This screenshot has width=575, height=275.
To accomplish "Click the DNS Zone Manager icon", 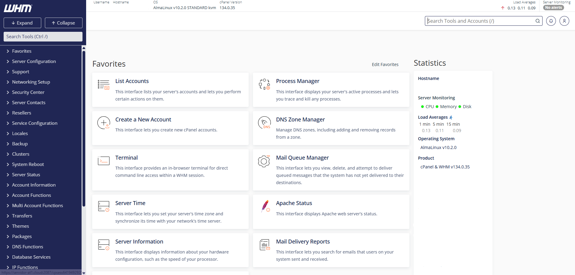I will pos(264,123).
